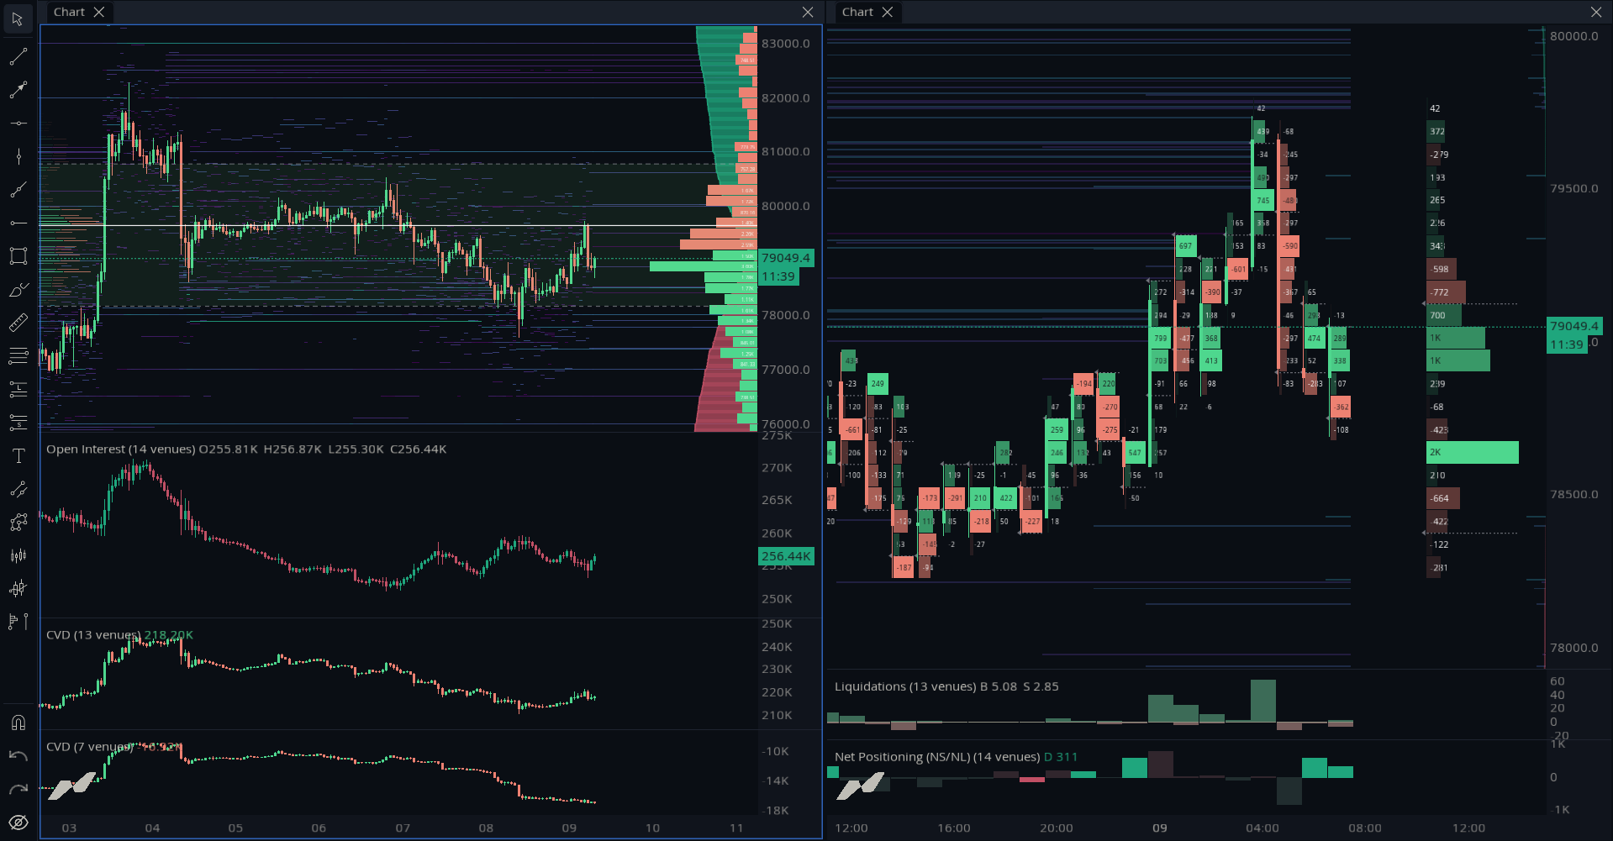Image resolution: width=1613 pixels, height=841 pixels.
Task: Select the horizontal ray tool
Action: [18, 223]
